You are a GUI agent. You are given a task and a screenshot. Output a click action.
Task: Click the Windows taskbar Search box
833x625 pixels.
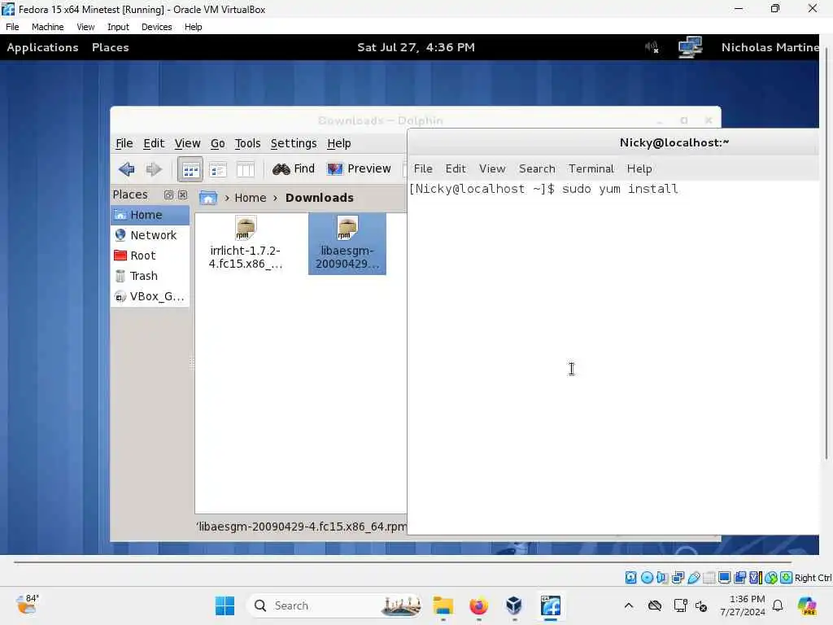click(x=334, y=605)
